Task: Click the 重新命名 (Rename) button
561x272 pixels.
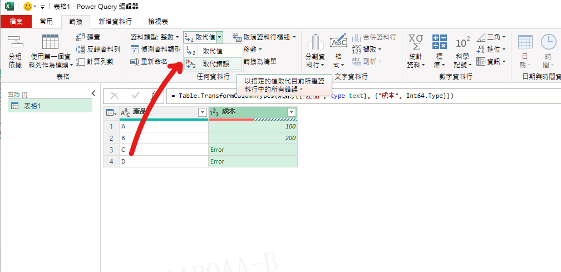Action: click(149, 62)
